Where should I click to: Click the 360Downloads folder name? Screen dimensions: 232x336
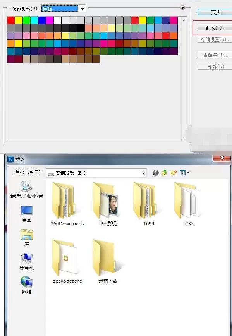point(67,223)
